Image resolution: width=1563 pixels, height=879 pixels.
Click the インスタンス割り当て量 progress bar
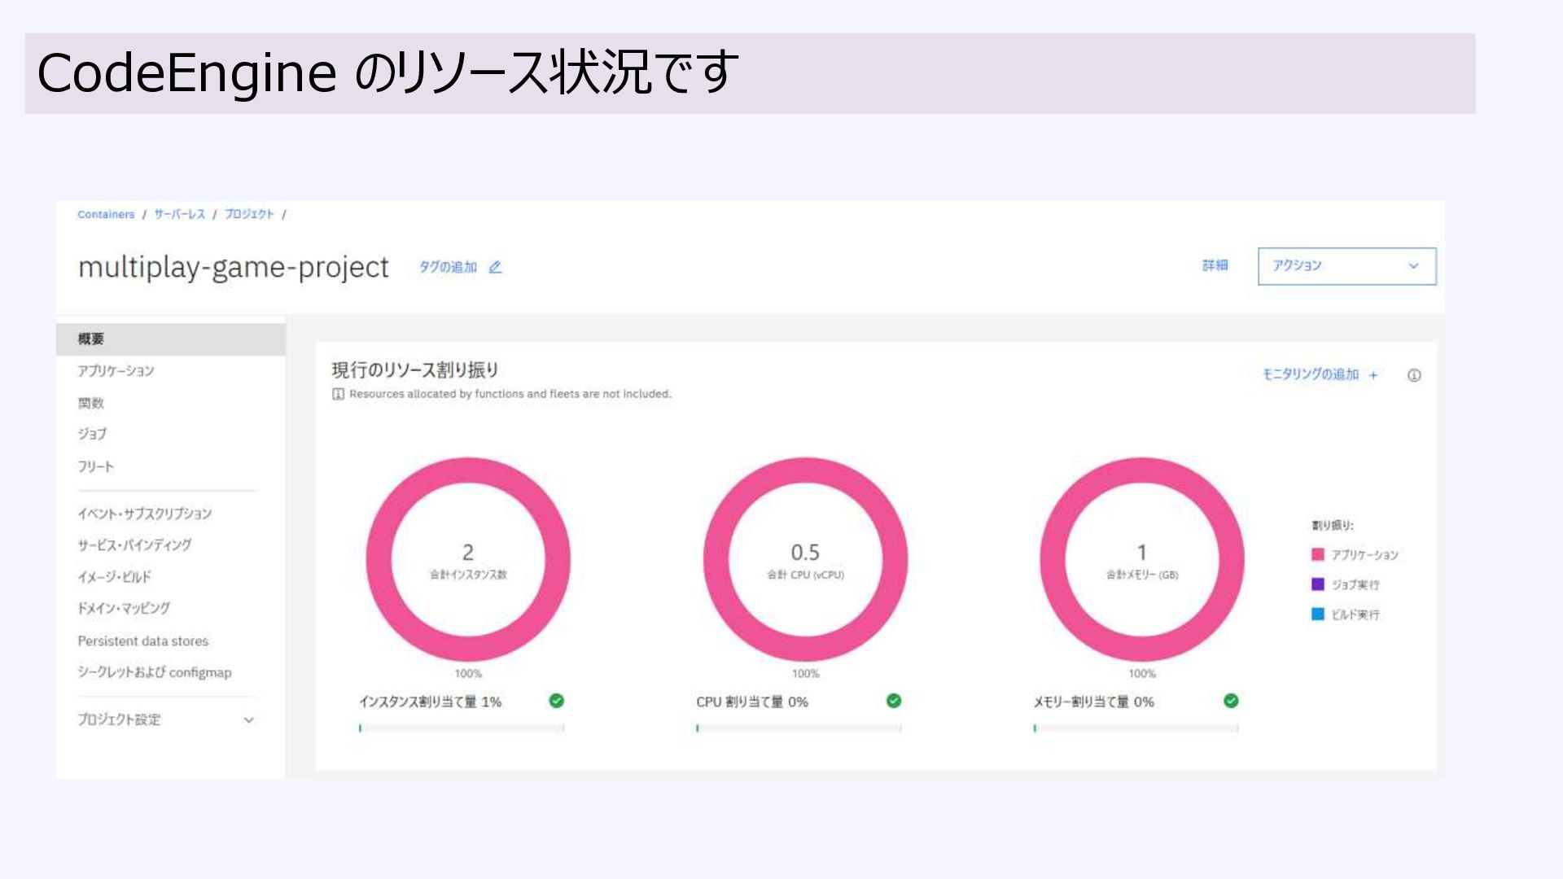462,728
